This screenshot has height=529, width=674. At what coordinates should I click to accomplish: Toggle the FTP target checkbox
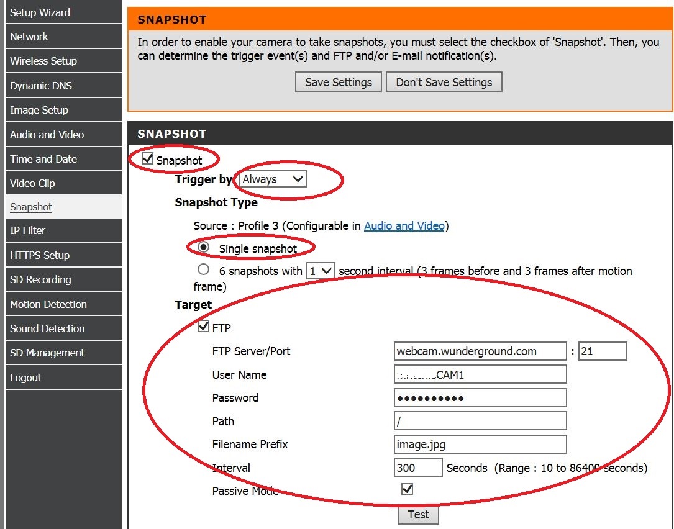[x=203, y=327]
